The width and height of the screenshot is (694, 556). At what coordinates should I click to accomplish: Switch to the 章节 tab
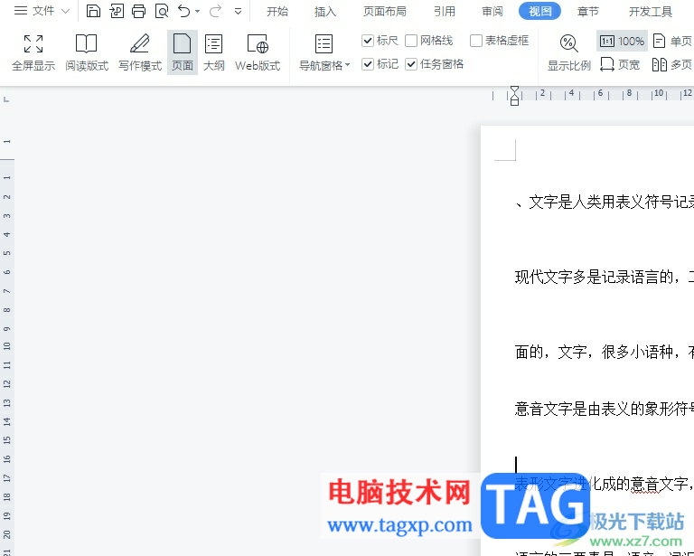[x=587, y=12]
